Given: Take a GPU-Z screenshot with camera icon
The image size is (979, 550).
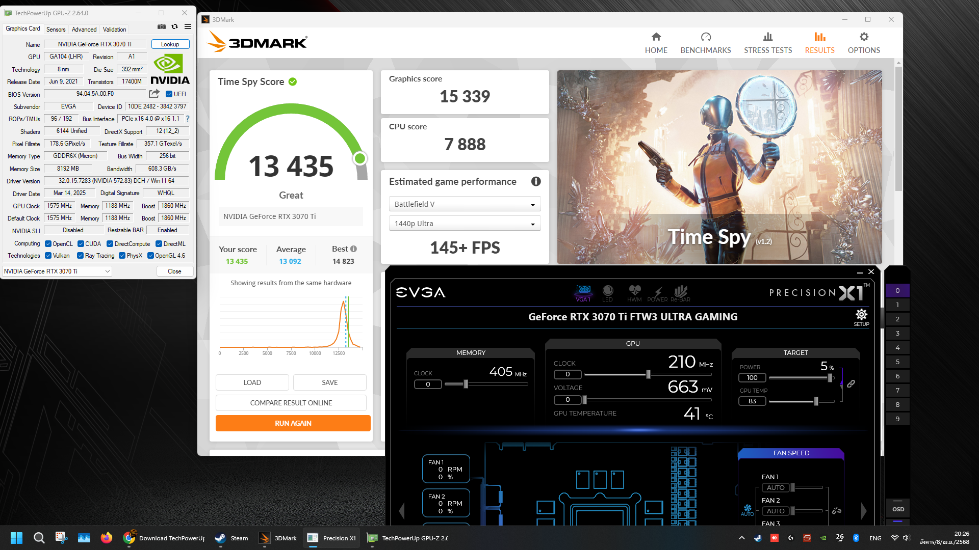Looking at the screenshot, I should pos(162,27).
